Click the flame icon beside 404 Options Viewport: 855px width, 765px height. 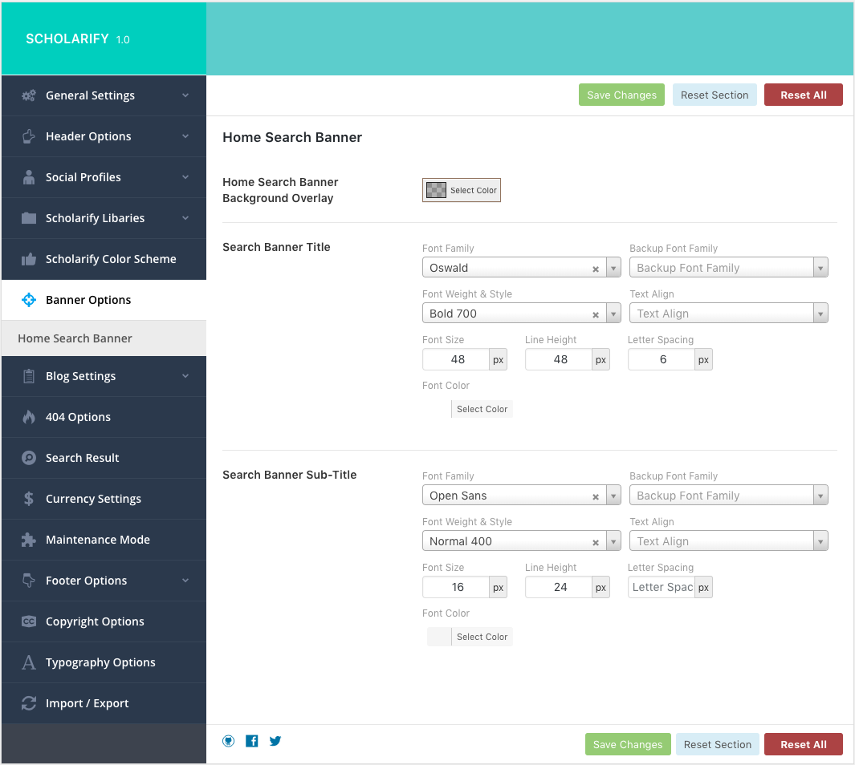pyautogui.click(x=29, y=417)
